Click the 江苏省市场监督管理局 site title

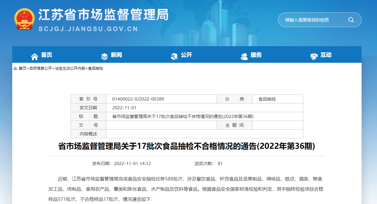pyautogui.click(x=103, y=15)
